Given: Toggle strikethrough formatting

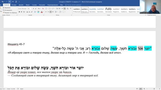Looking at the screenshot, I should pyautogui.click(x=27, y=12).
